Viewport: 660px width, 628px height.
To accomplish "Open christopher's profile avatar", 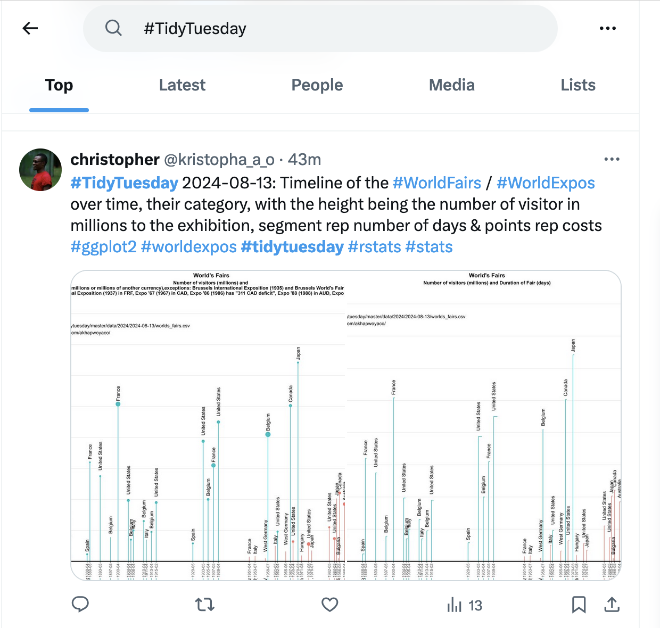I will click(40, 170).
